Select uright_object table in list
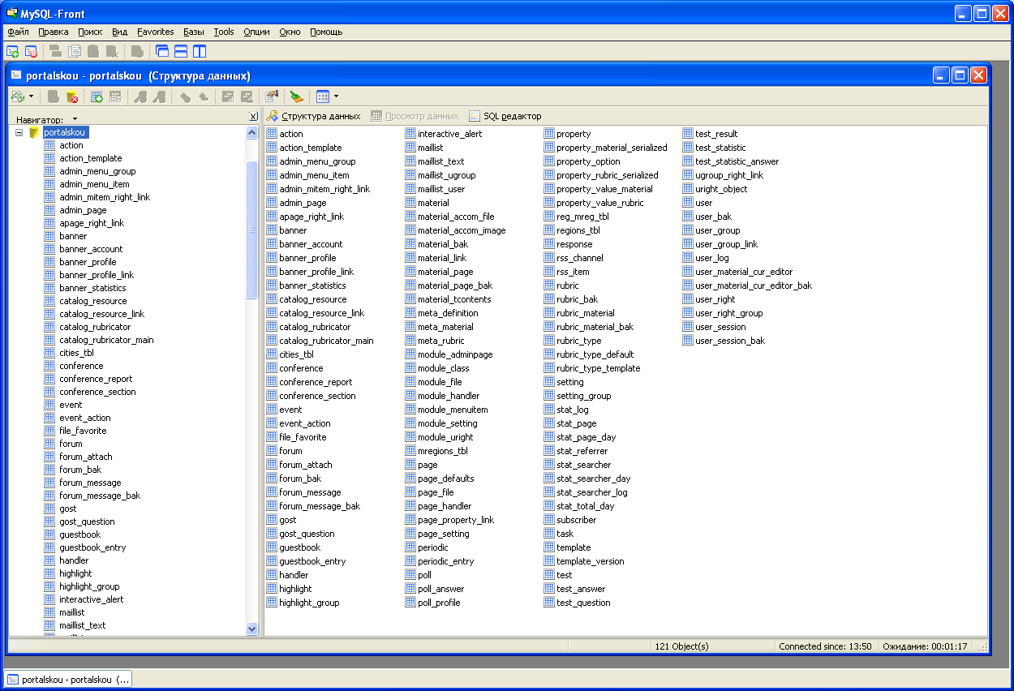This screenshot has height=691, width=1014. [721, 189]
